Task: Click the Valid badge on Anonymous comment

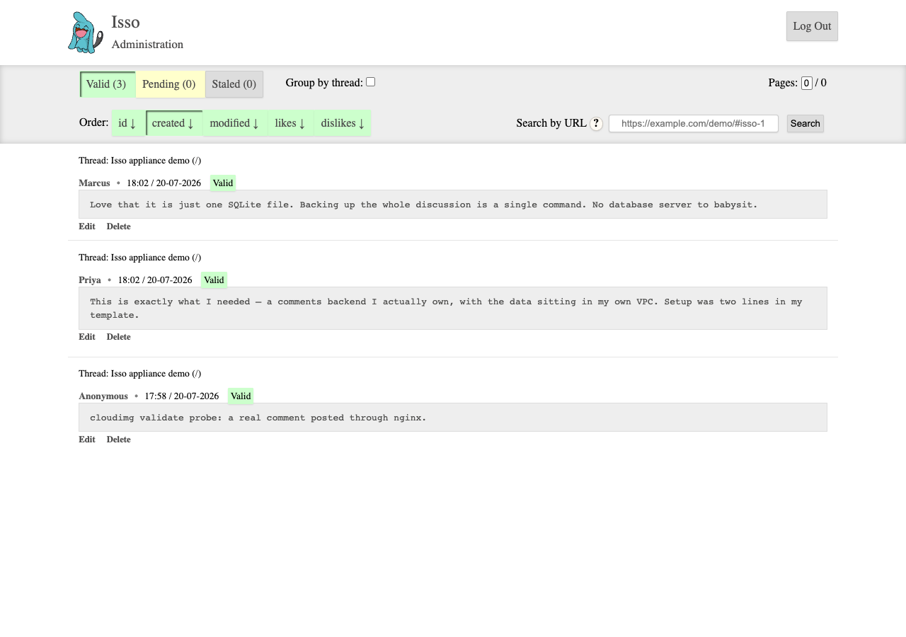Action: 241,396
